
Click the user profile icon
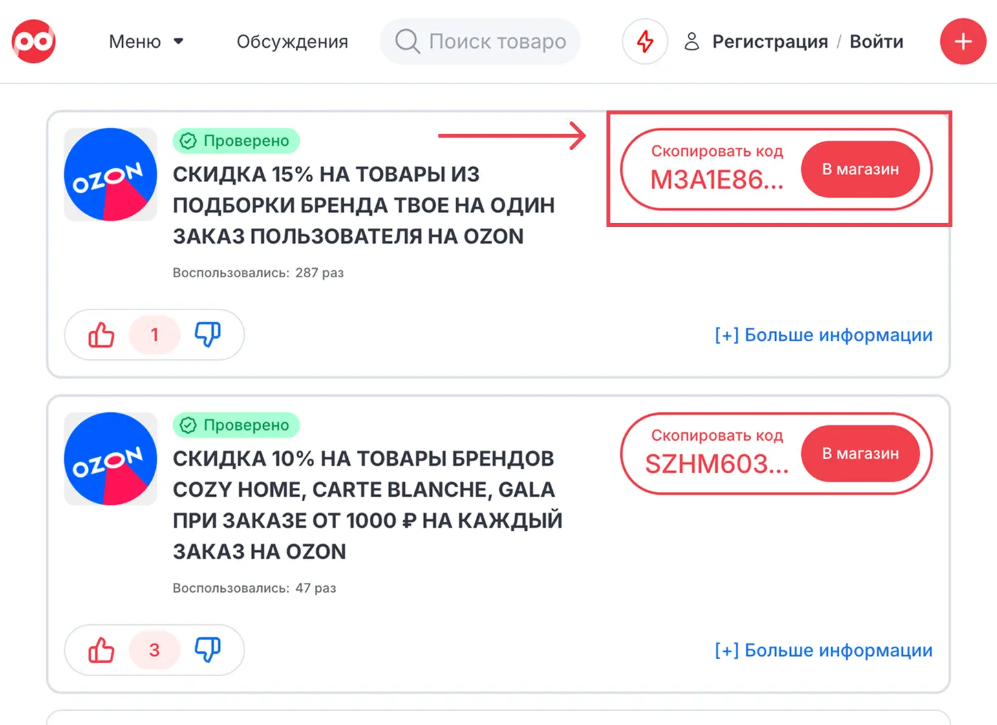pos(692,41)
